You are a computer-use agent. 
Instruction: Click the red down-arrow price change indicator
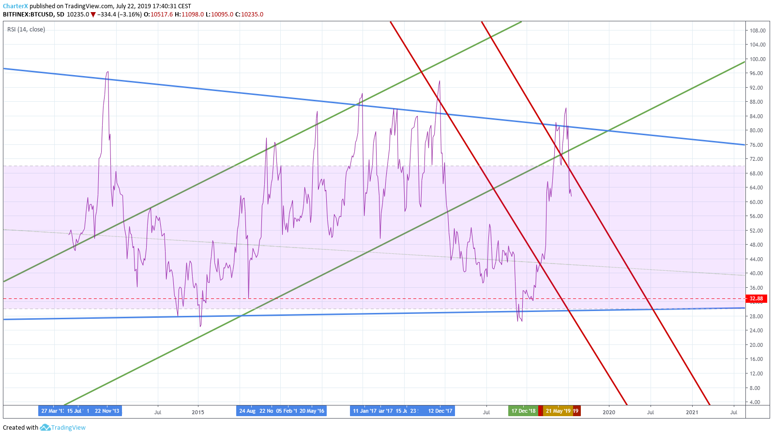tap(93, 15)
